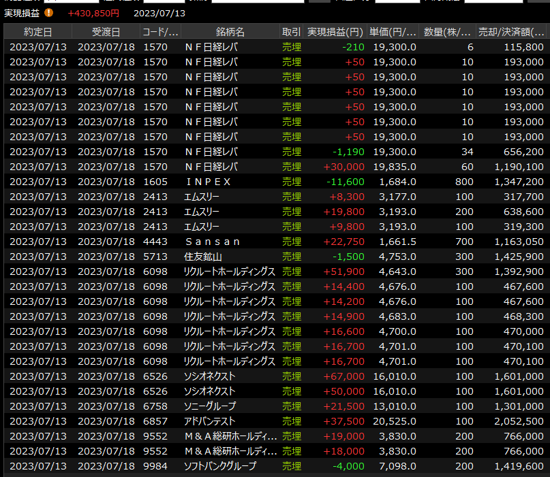This screenshot has width=550, height=477.
Task: Sort by 約定日 column header
Action: click(37, 32)
